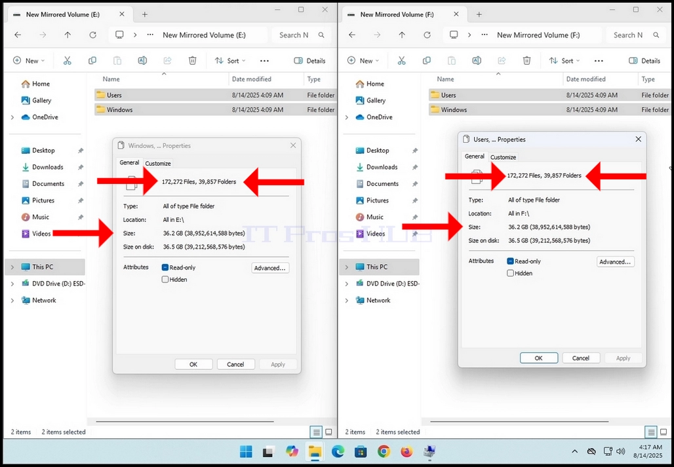Screen dimensions: 674x467
Task: Select Customize tab in Windows Properties dialog
Action: coord(158,164)
